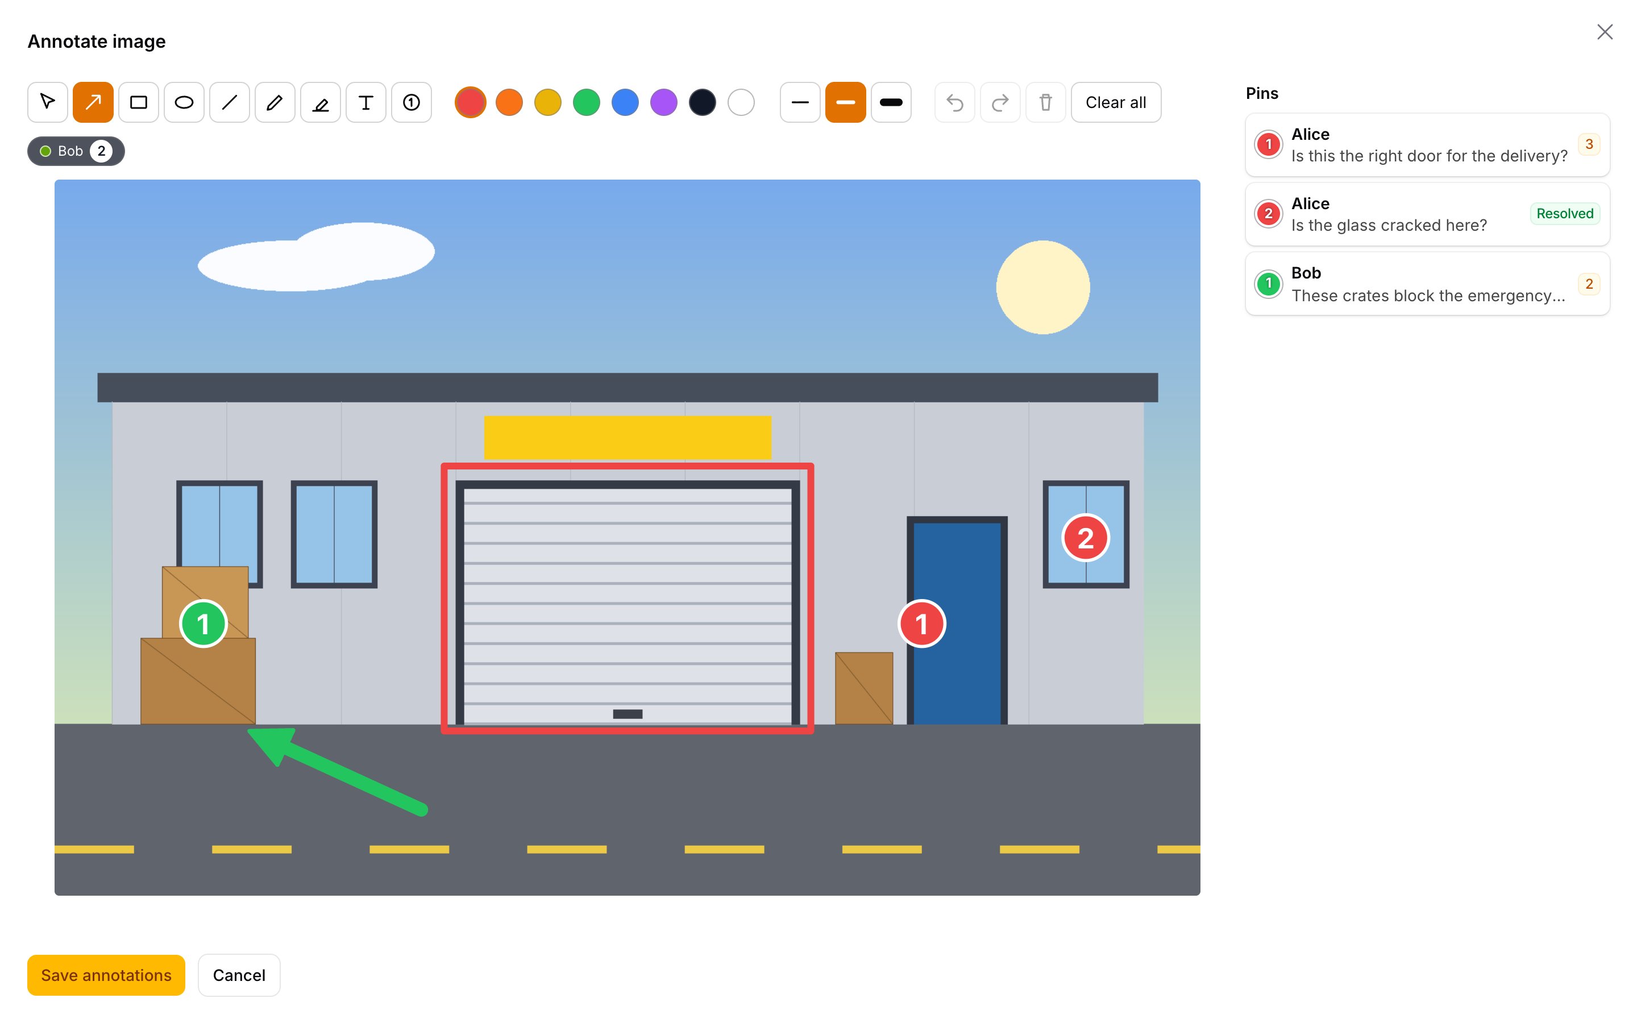
Task: Pick the yellow color swatch
Action: 548,102
